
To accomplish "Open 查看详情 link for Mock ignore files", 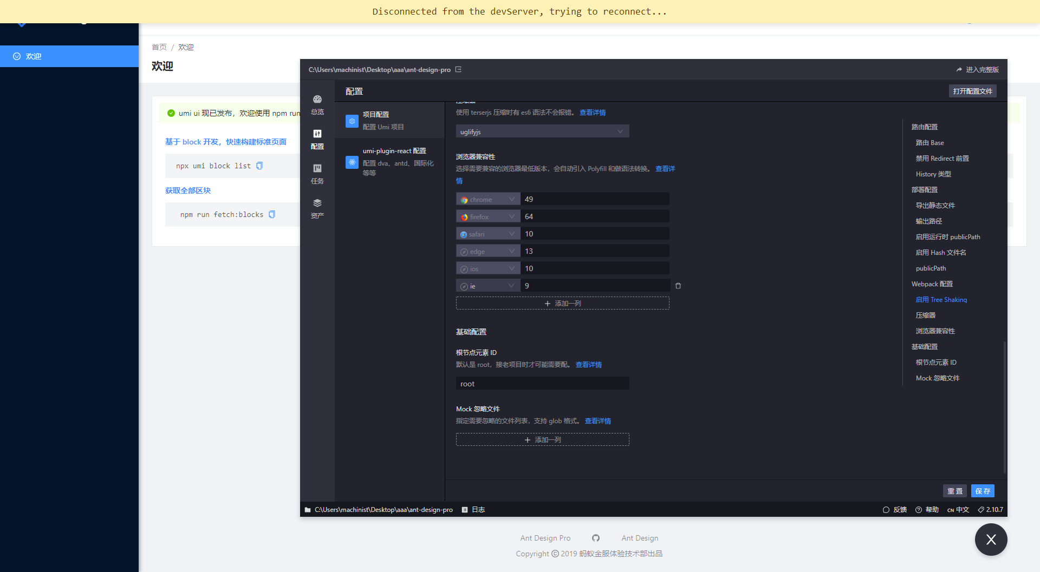I will (x=598, y=421).
